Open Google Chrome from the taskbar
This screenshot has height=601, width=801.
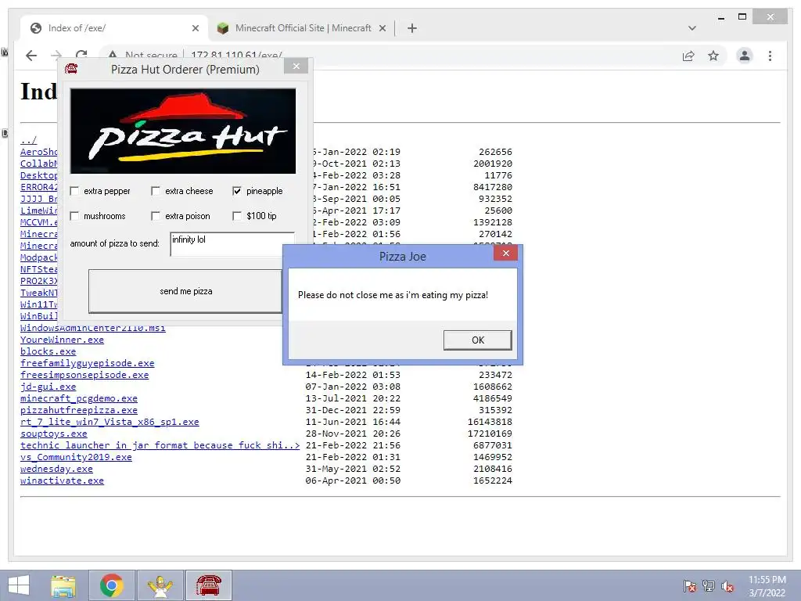(x=112, y=585)
